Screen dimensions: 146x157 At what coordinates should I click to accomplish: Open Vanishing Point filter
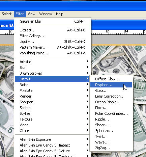click(52, 53)
